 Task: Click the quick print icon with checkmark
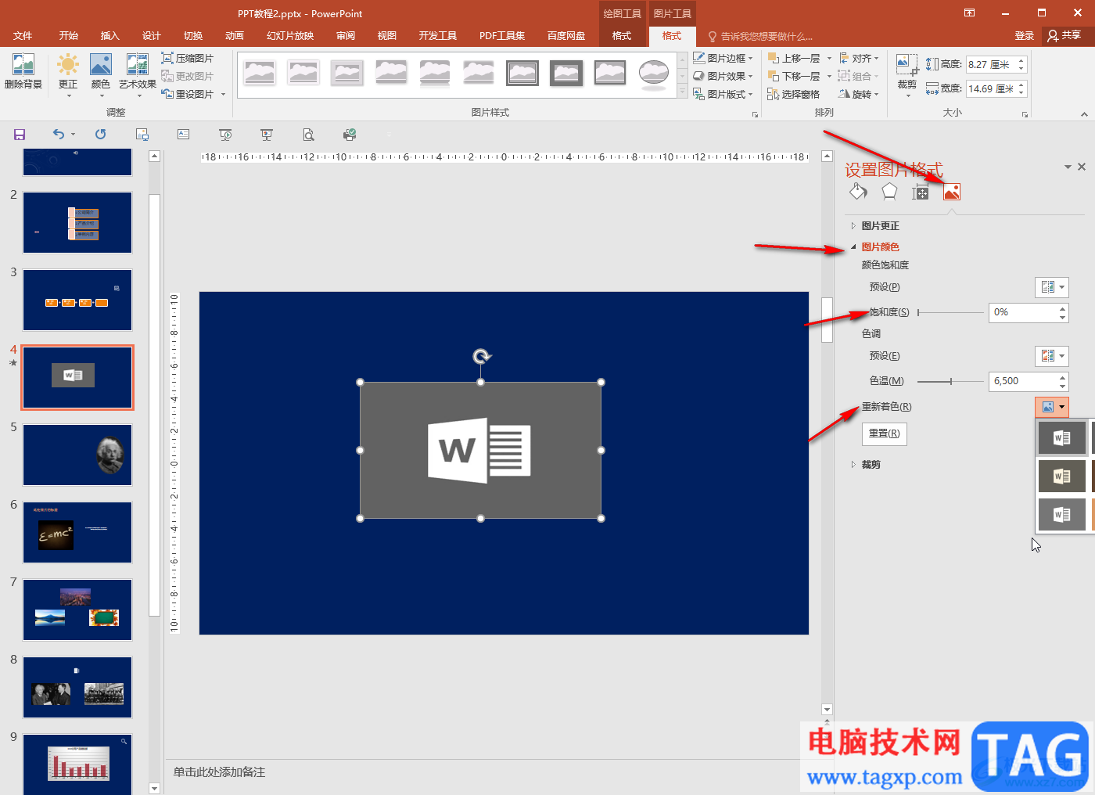click(x=350, y=135)
